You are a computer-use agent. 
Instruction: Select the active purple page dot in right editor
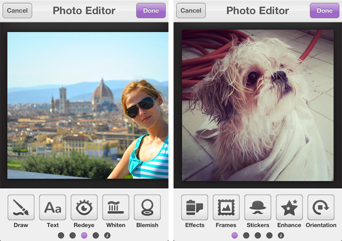pos(235,235)
